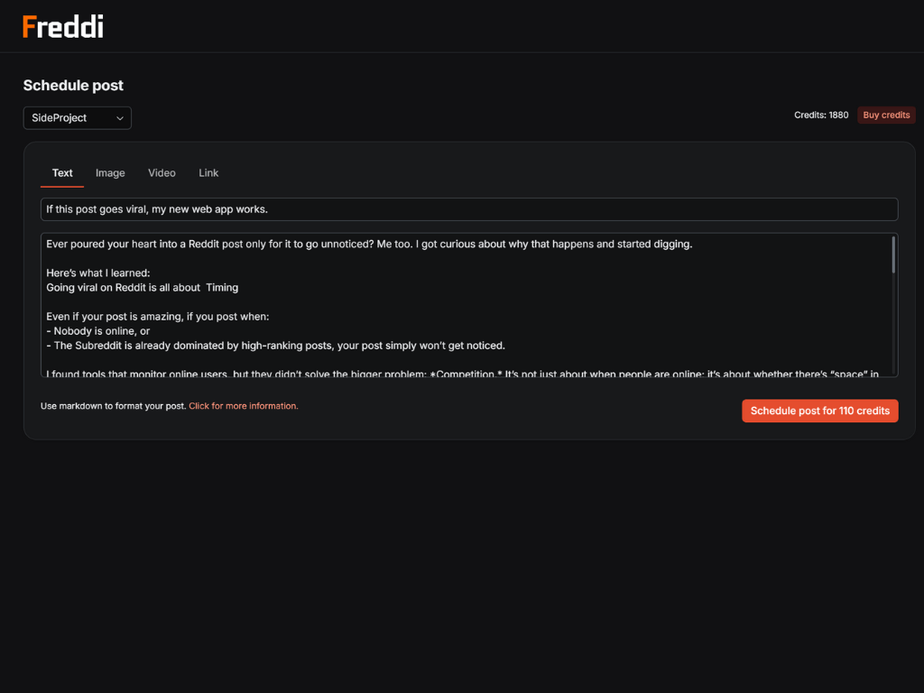
Task: Click the "Nobody is online, or" bullet line
Action: tap(101, 331)
